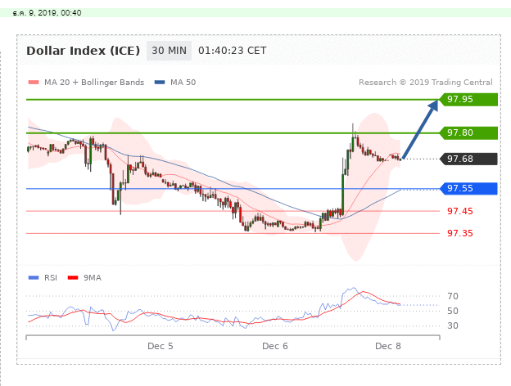The image size is (511, 386).
Task: Click the 01:40:23 CET timestamp
Action: click(233, 51)
